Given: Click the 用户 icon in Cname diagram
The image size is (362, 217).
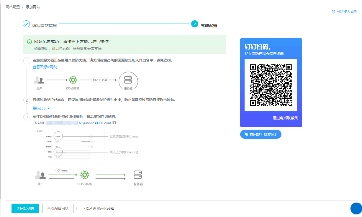Looking at the screenshot, I should 40,175.
